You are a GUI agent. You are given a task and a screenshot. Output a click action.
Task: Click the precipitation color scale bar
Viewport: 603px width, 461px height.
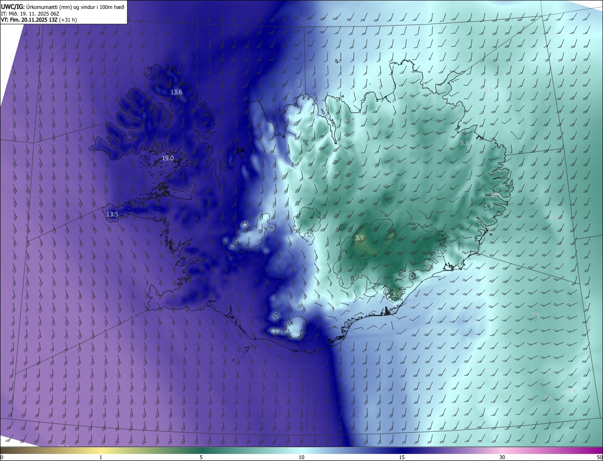click(x=301, y=450)
